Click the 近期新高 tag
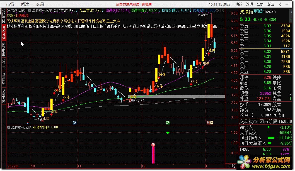 click(x=179, y=26)
